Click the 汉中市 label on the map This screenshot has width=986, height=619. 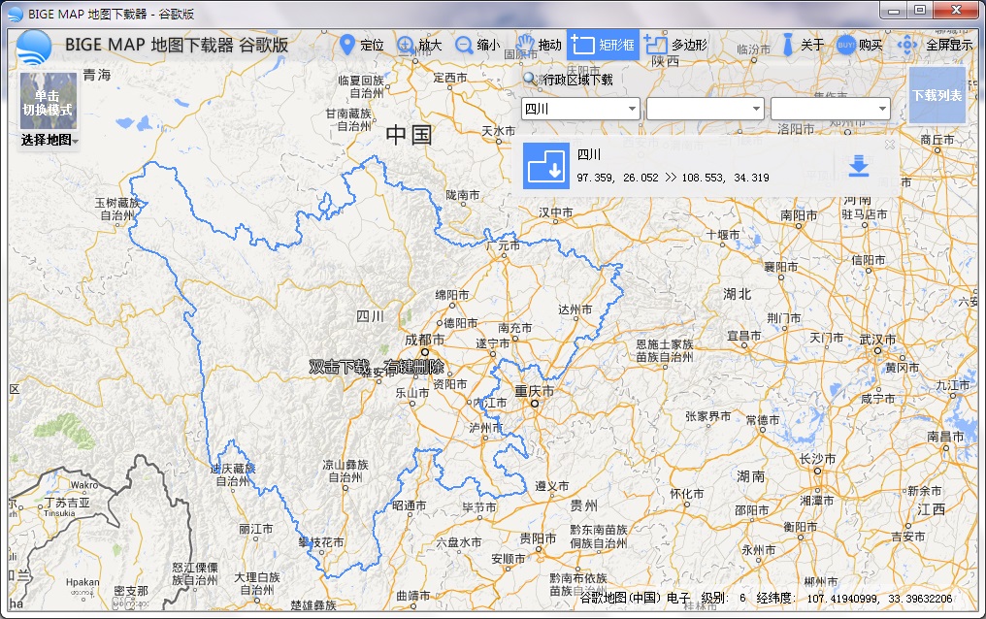pos(555,212)
